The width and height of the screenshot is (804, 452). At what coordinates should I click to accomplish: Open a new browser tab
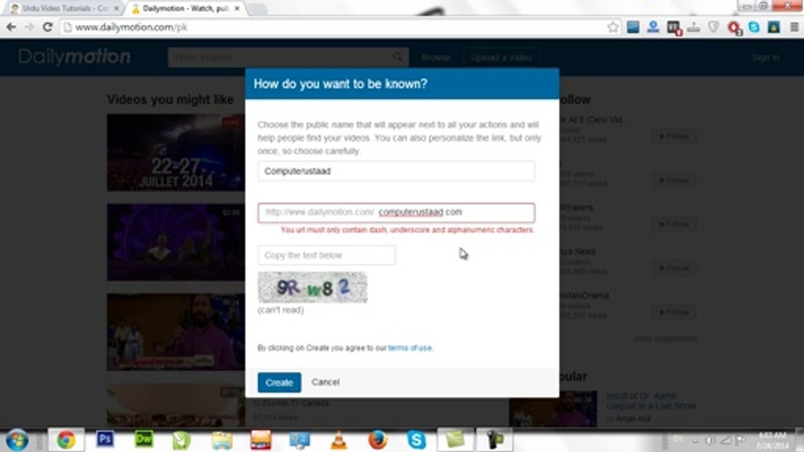coord(257,9)
